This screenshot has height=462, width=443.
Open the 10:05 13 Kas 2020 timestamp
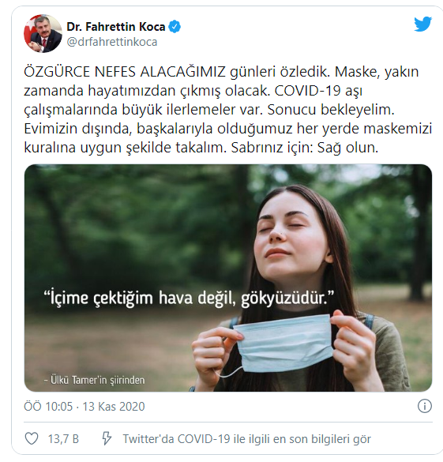tap(84, 407)
